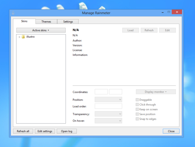Select the illustro skin folder name
This screenshot has height=147, width=195.
[x=30, y=37]
